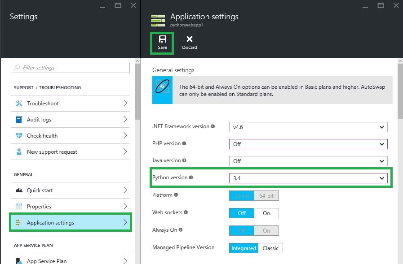
Task: Select 32-bit platform option
Action: click(242, 196)
